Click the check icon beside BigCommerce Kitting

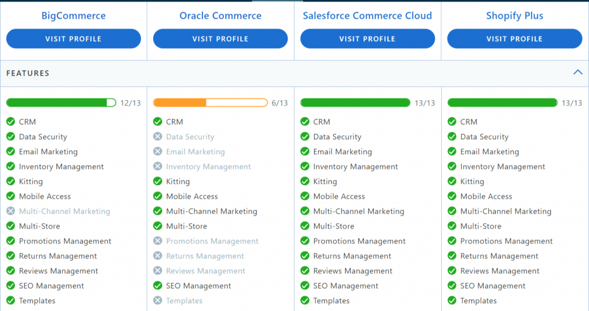[x=10, y=182]
